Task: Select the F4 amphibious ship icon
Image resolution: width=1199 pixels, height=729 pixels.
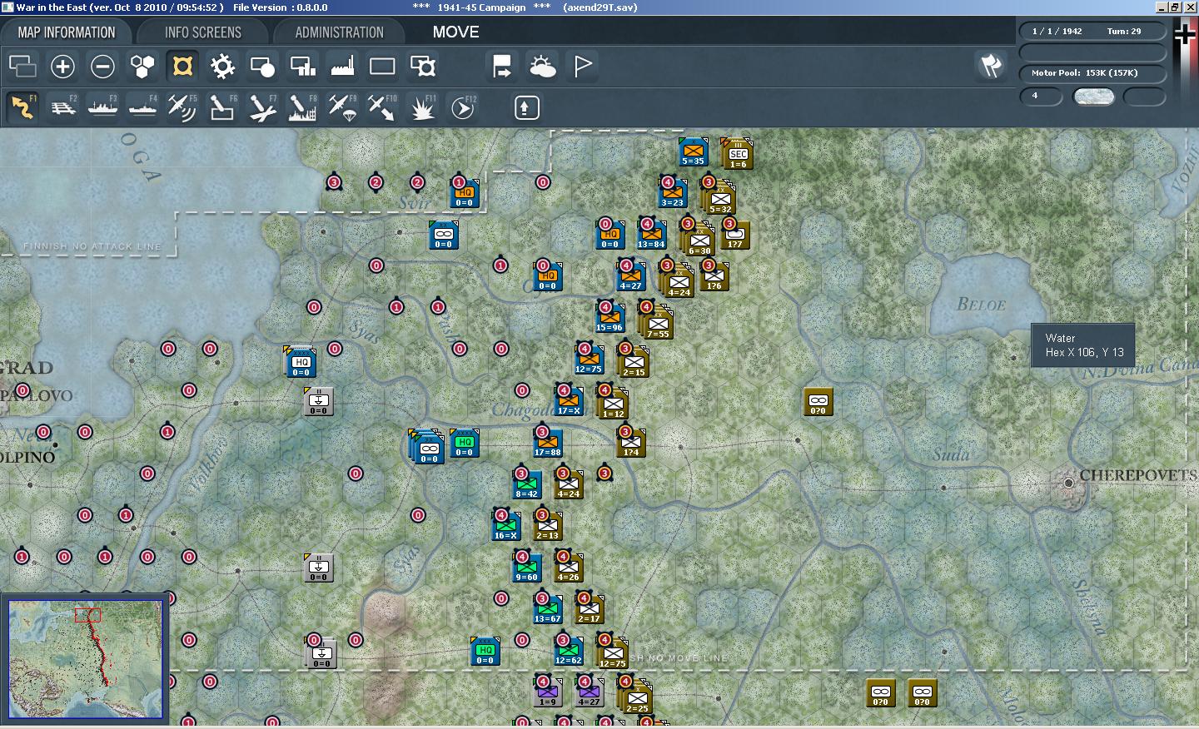Action: [x=142, y=107]
